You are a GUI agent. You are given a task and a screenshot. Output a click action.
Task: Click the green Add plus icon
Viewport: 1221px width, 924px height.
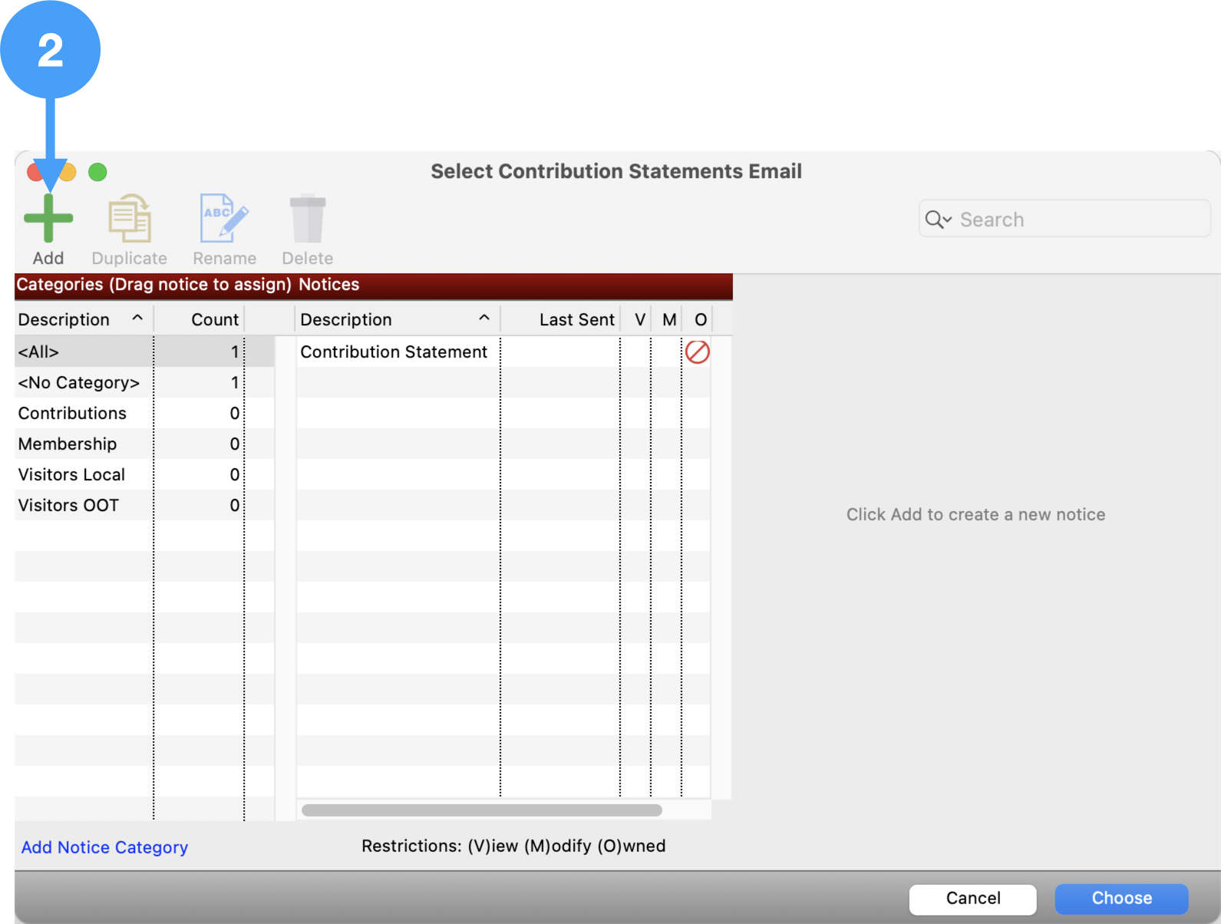(48, 218)
